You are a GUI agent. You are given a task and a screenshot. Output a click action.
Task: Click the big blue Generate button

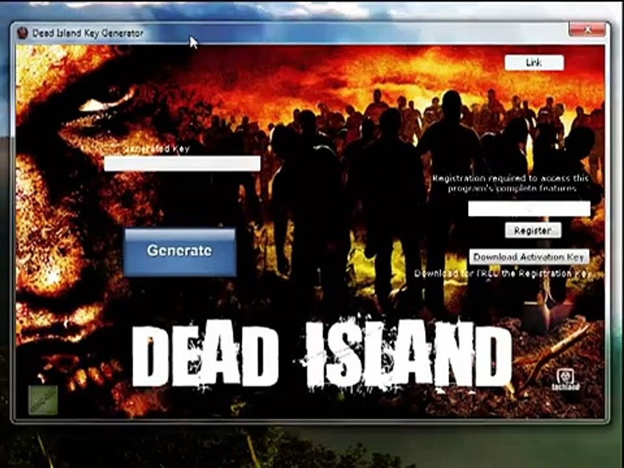click(x=180, y=252)
